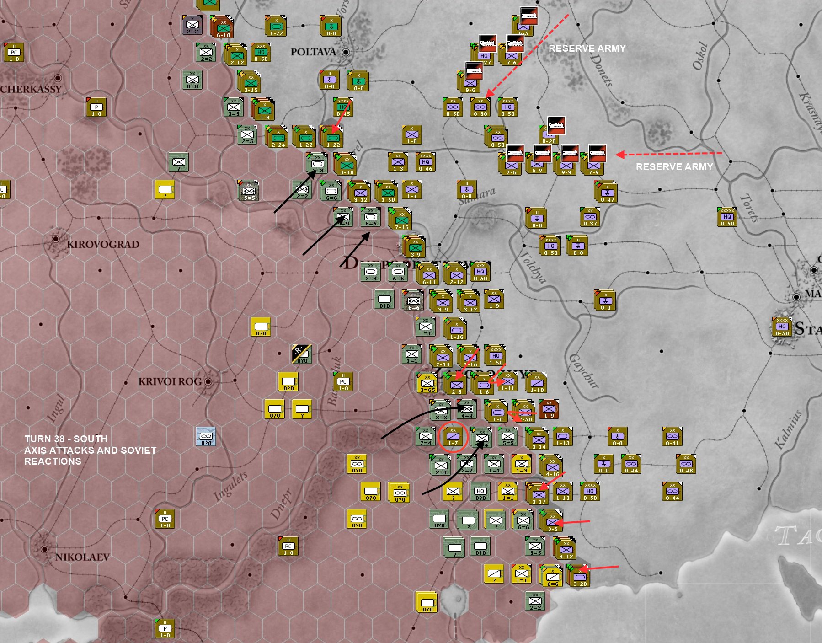Select the yellow 6=6 cavalry stack
Image resolution: width=822 pixels, height=643 pixels.
(552, 576)
